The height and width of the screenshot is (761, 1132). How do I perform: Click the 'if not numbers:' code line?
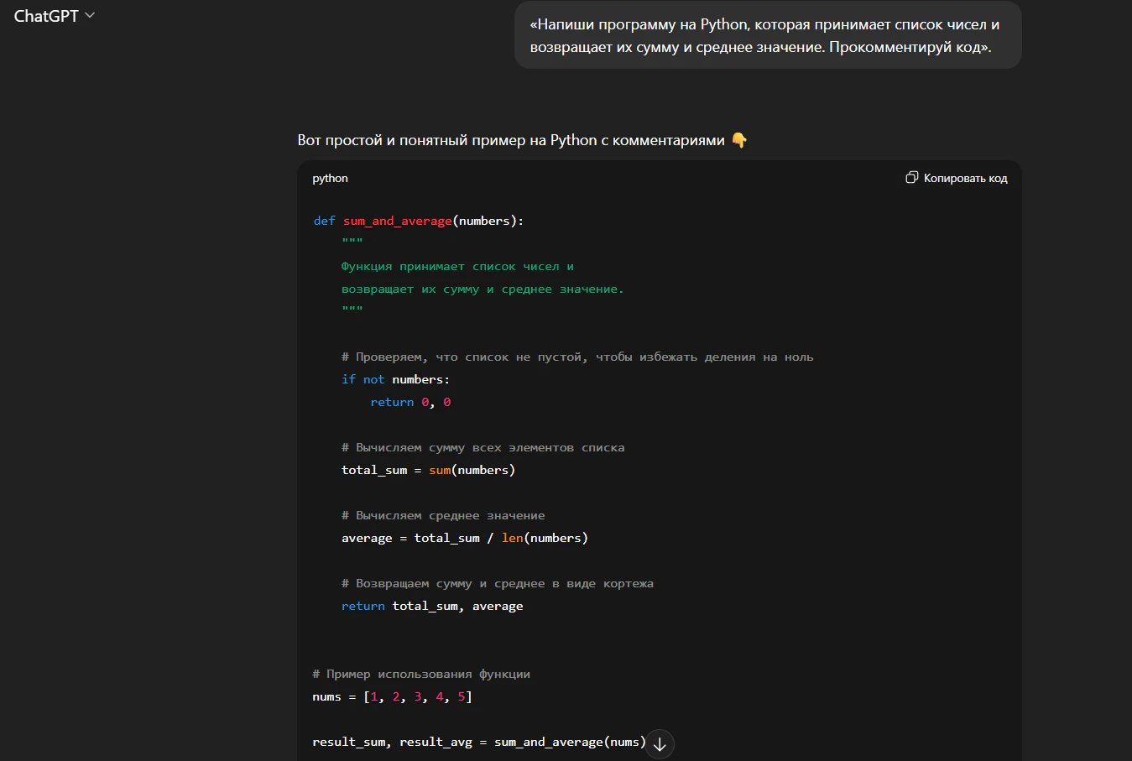pyautogui.click(x=395, y=379)
